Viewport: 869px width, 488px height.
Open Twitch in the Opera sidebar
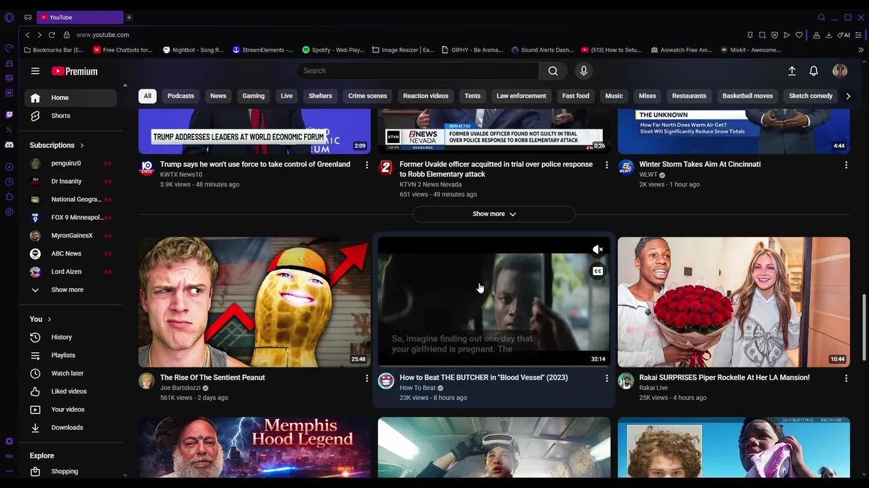(9, 115)
